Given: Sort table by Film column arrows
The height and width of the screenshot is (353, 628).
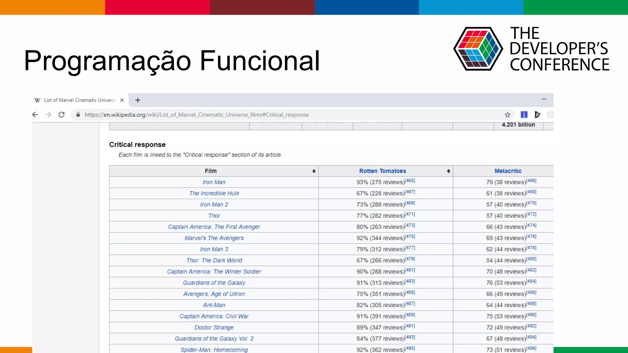Looking at the screenshot, I should (314, 171).
